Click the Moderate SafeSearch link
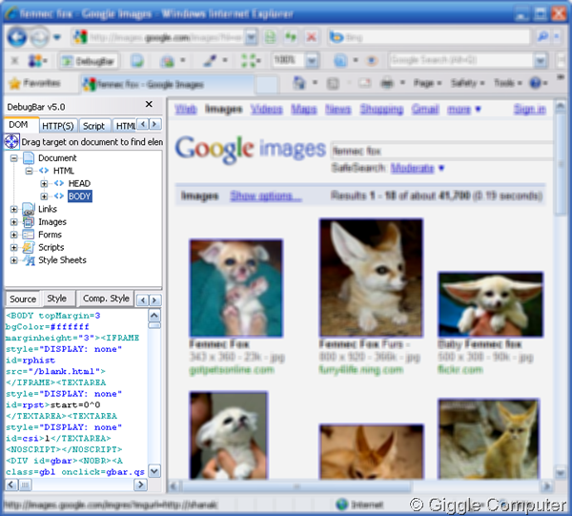The image size is (572, 516). (x=412, y=168)
